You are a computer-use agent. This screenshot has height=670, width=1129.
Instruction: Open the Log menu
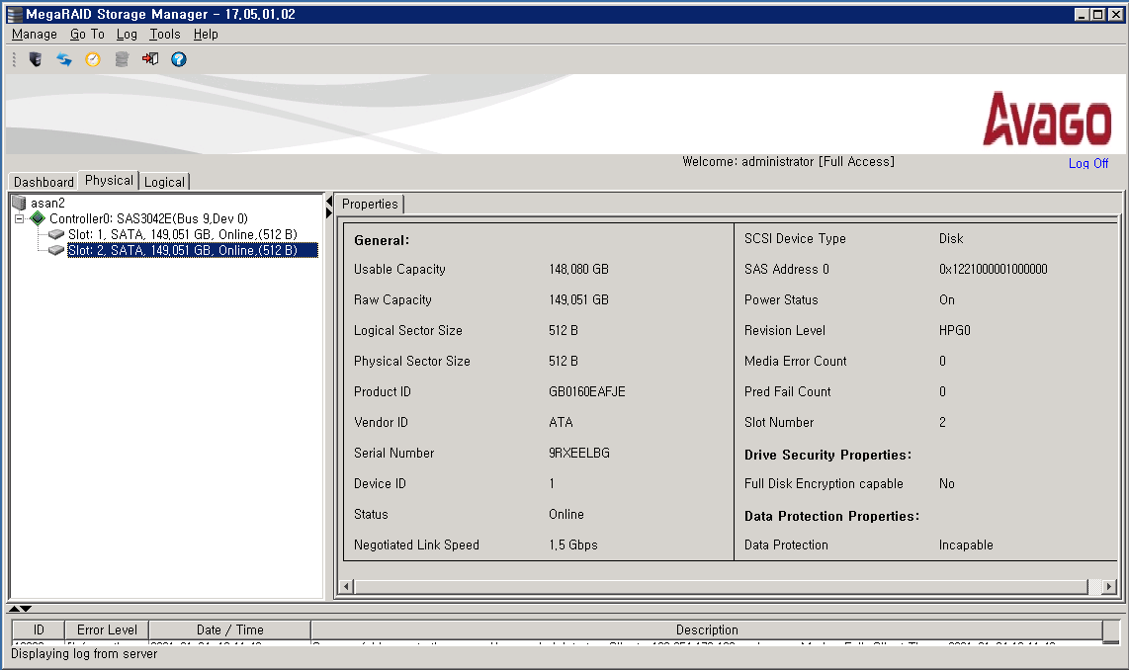point(127,34)
